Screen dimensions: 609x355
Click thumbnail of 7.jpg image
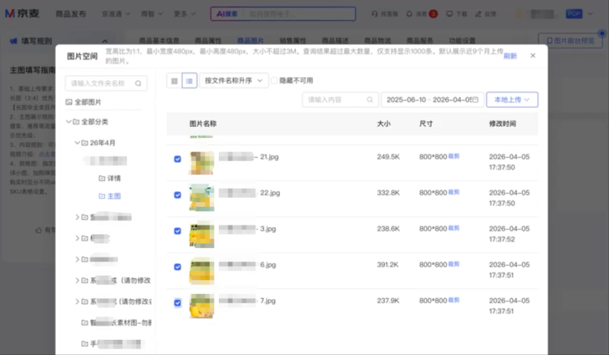(x=202, y=306)
